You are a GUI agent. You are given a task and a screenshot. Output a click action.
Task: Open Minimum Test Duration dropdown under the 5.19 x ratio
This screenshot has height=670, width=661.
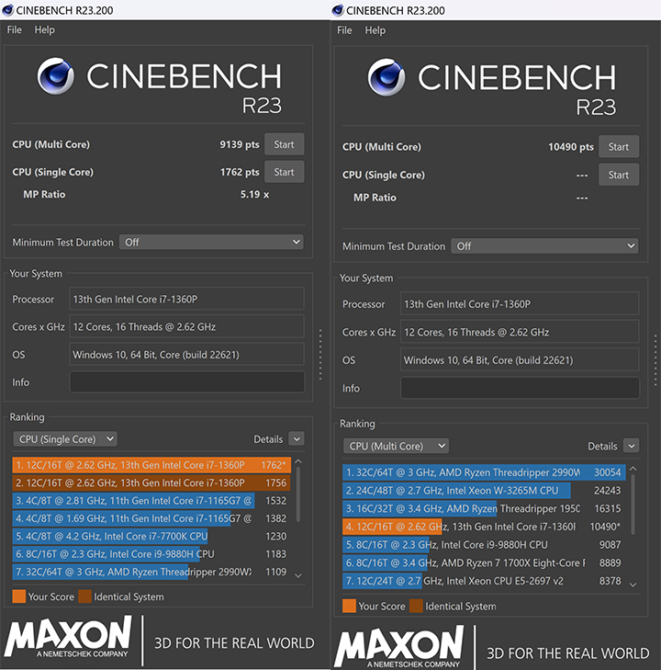point(211,242)
